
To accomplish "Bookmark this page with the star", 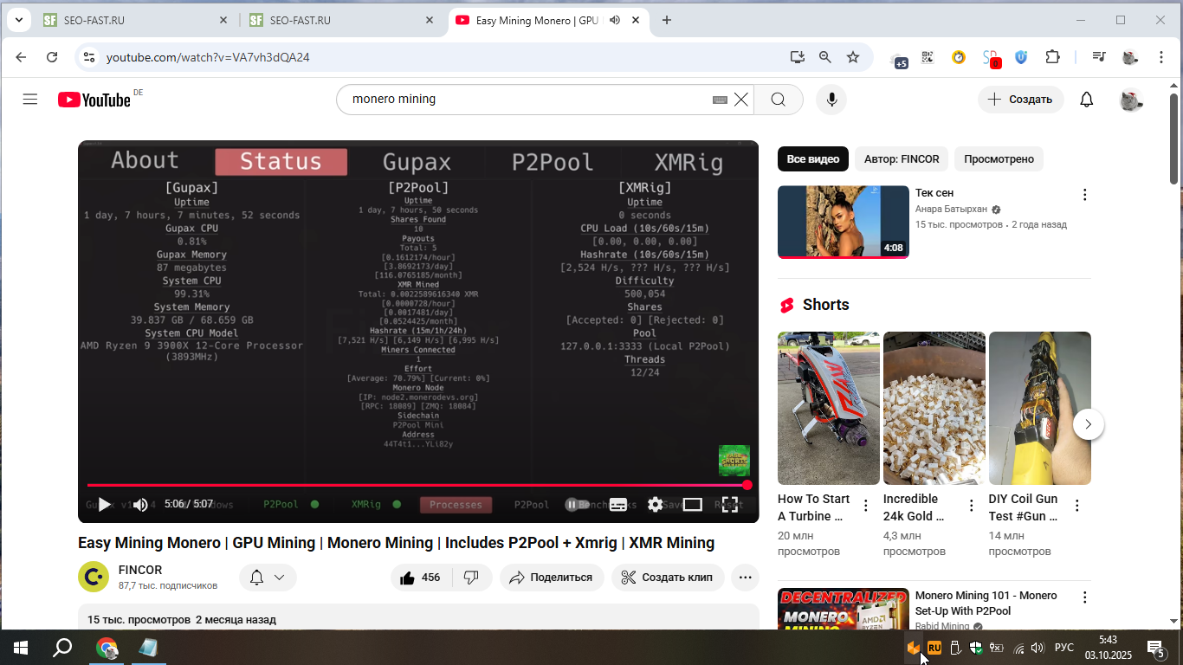I will click(x=853, y=57).
